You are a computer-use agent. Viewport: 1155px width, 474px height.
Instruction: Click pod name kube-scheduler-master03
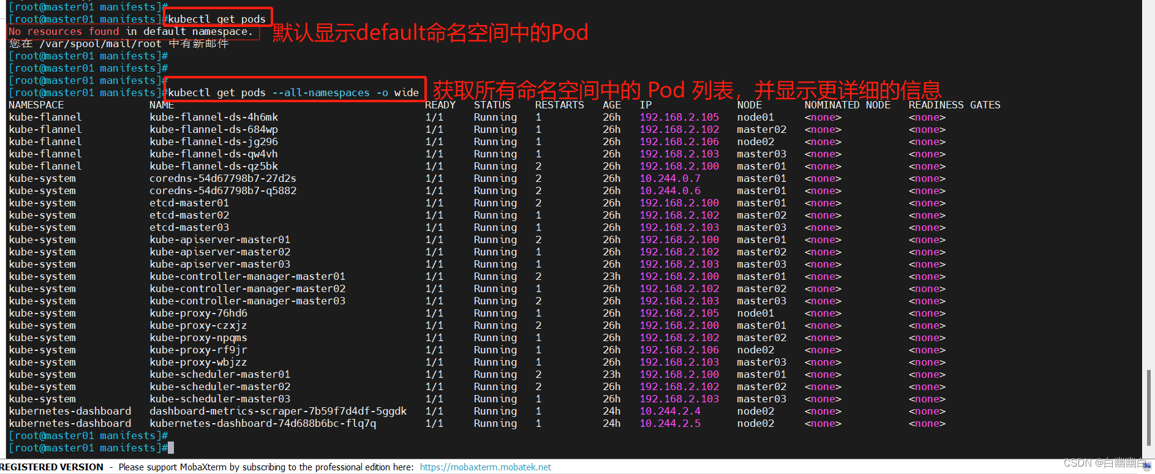[x=220, y=399]
